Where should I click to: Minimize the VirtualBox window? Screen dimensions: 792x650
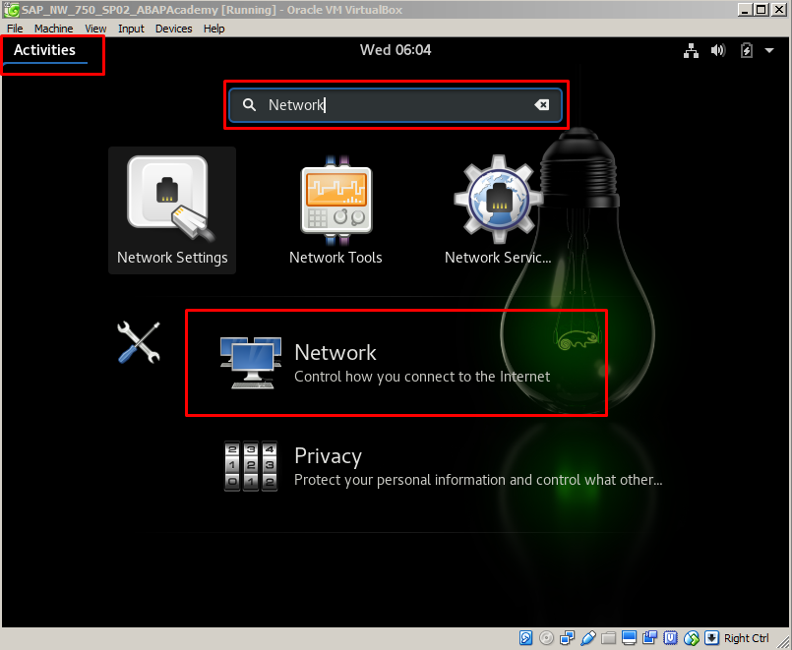[x=744, y=10]
